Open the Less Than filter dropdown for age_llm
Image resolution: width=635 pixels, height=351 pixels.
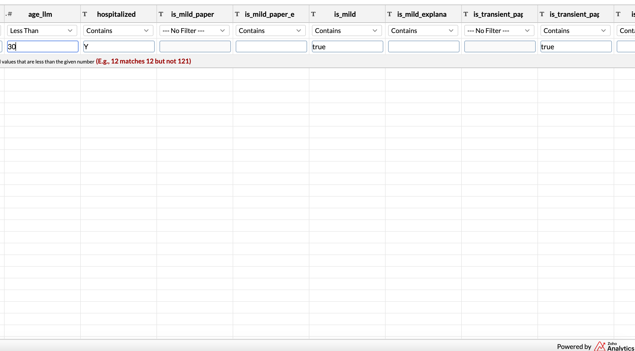[x=42, y=30]
